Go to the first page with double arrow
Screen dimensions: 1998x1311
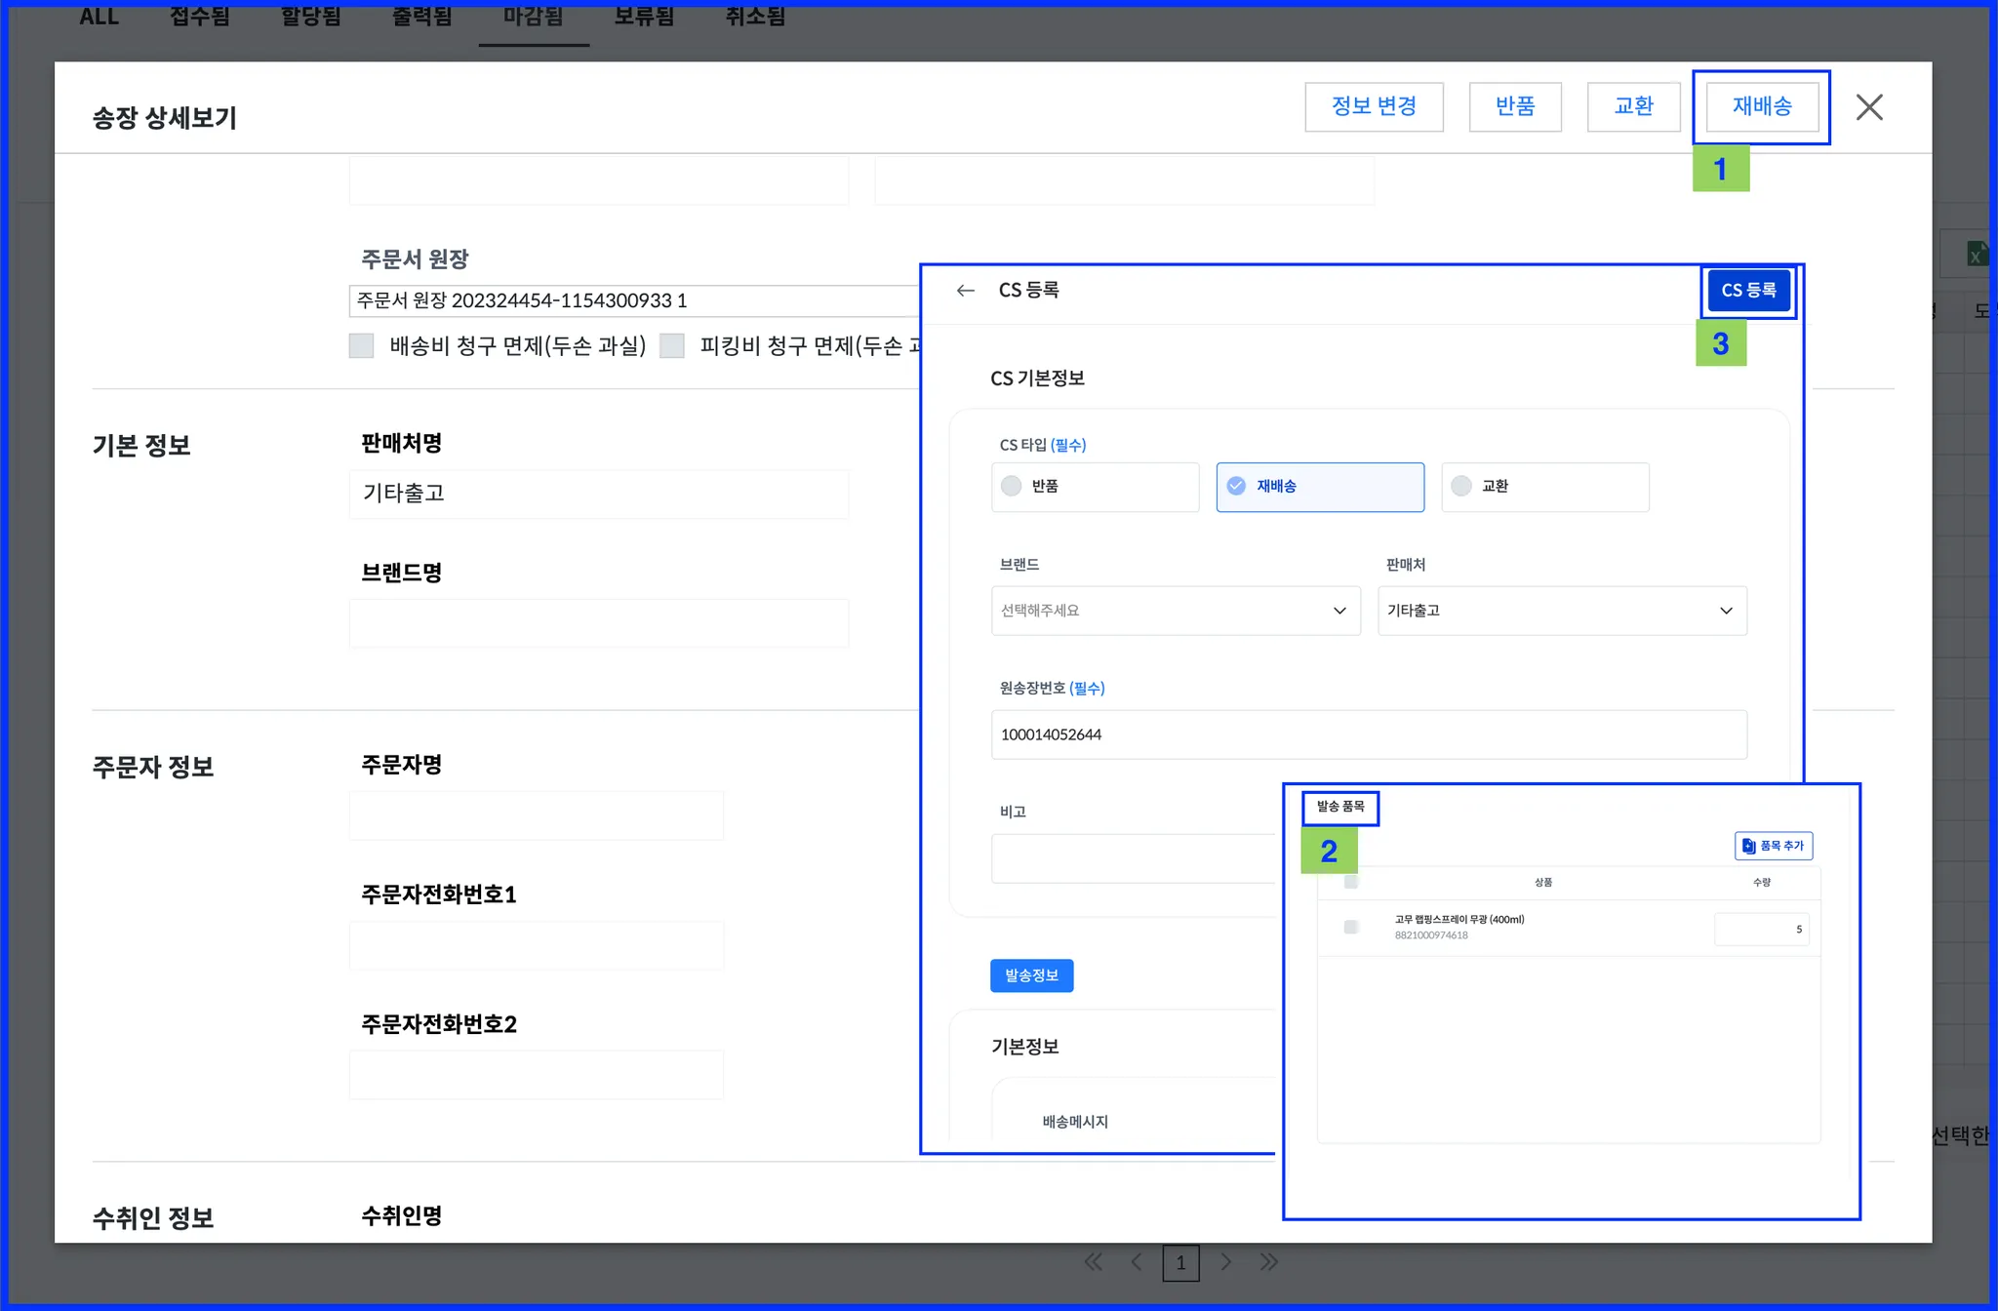(1093, 1262)
